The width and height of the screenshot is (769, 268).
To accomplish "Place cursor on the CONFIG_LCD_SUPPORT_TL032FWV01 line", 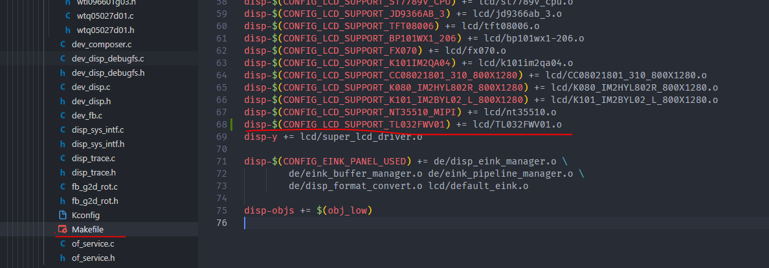I will click(x=403, y=124).
